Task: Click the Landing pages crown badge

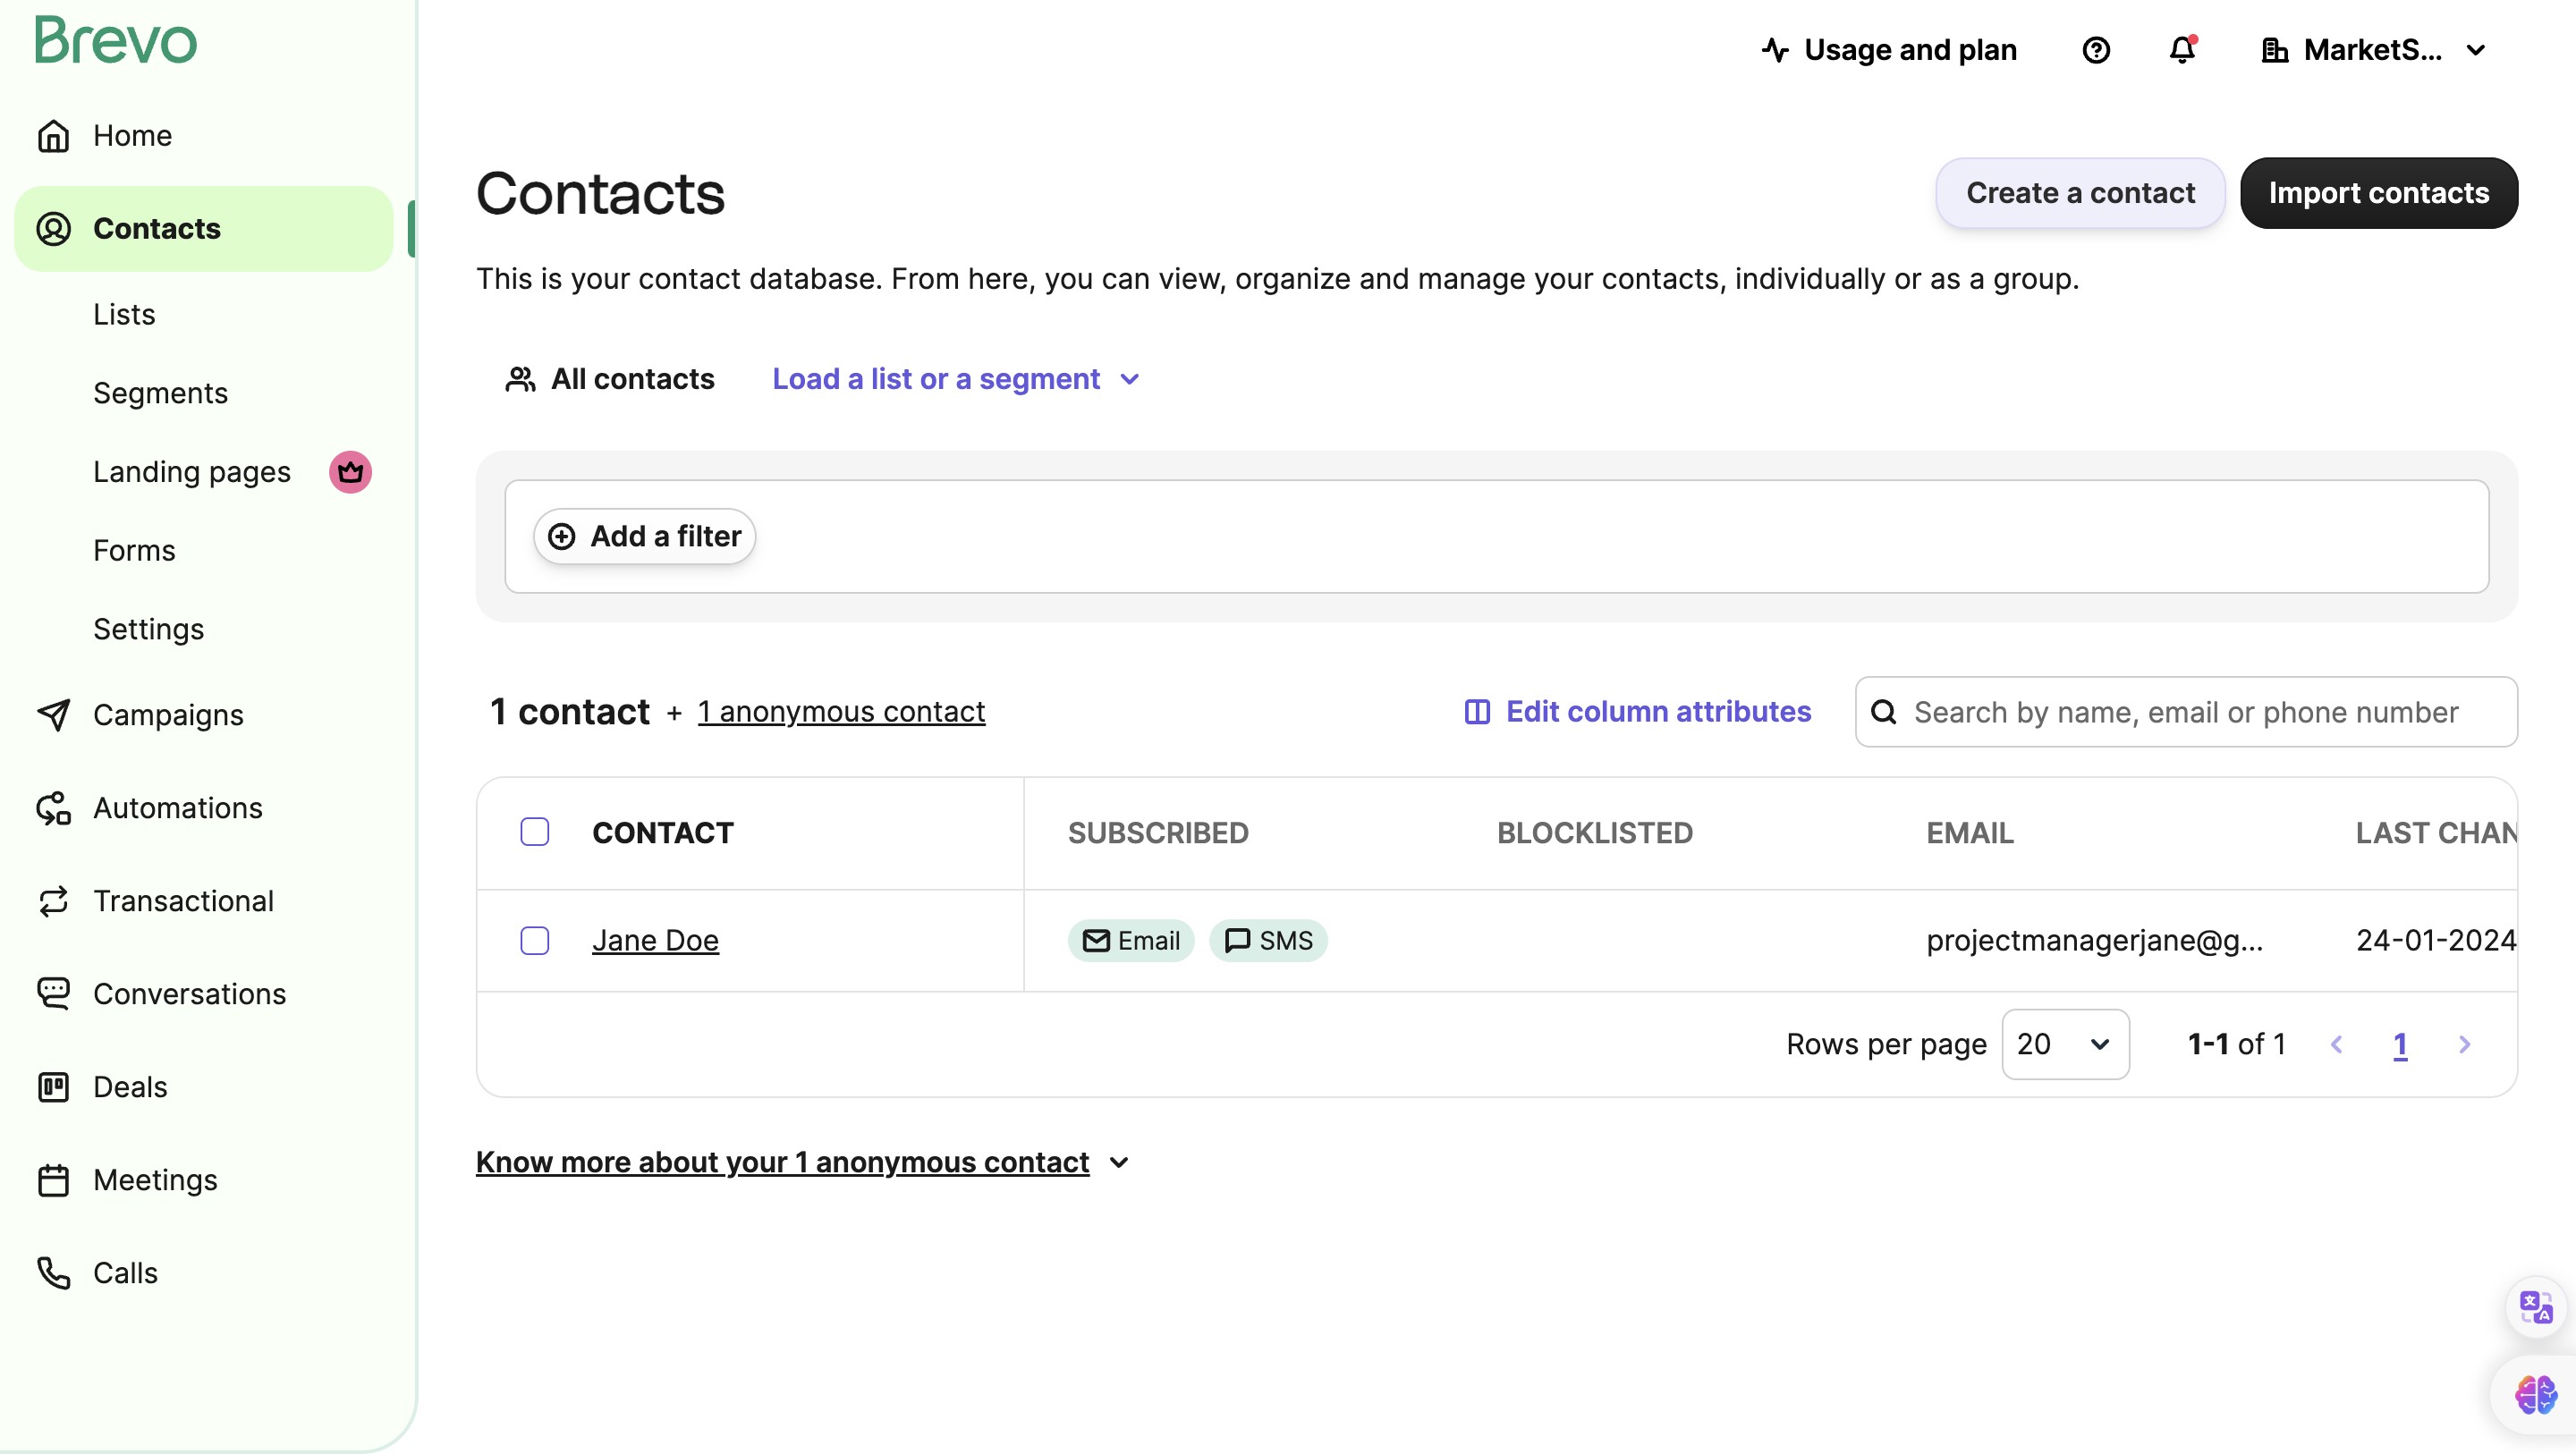Action: coord(350,472)
